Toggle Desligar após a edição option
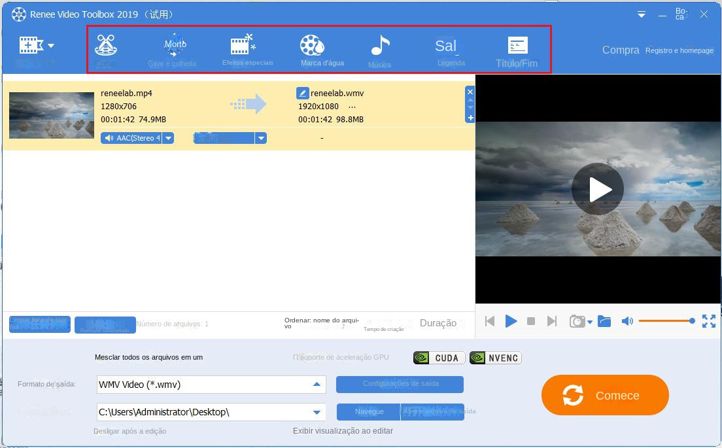The height and width of the screenshot is (448, 722). coord(129,431)
